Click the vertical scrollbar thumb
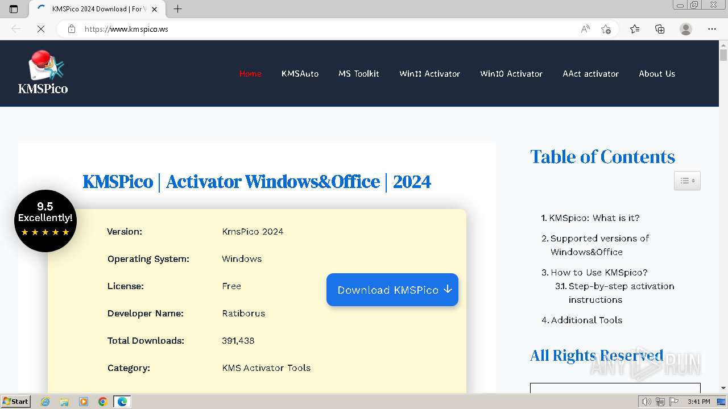Viewport: 728px width, 409px height. point(723,55)
